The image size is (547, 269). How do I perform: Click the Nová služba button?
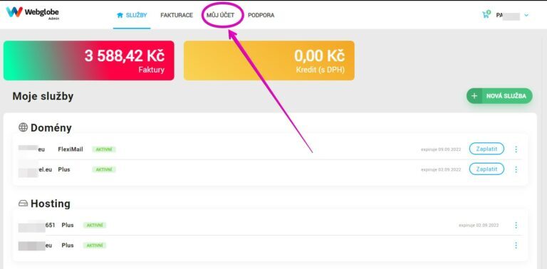[x=499, y=96]
